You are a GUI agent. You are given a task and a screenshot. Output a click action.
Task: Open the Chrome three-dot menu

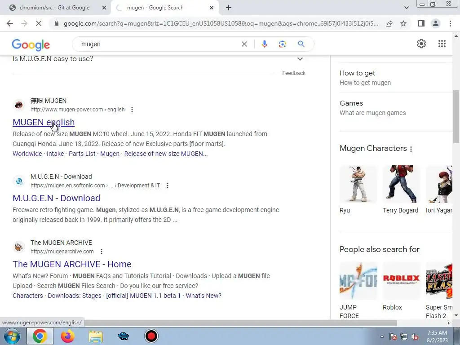tap(450, 23)
